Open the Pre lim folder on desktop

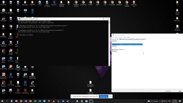(x=32, y=91)
